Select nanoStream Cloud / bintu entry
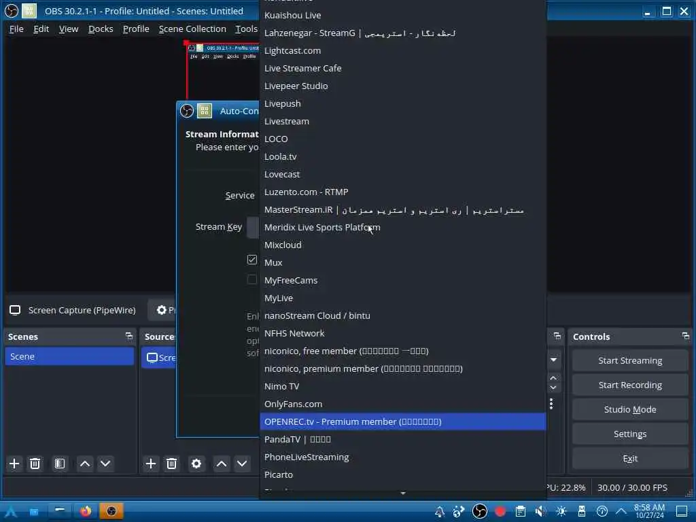 pyautogui.click(x=402, y=315)
